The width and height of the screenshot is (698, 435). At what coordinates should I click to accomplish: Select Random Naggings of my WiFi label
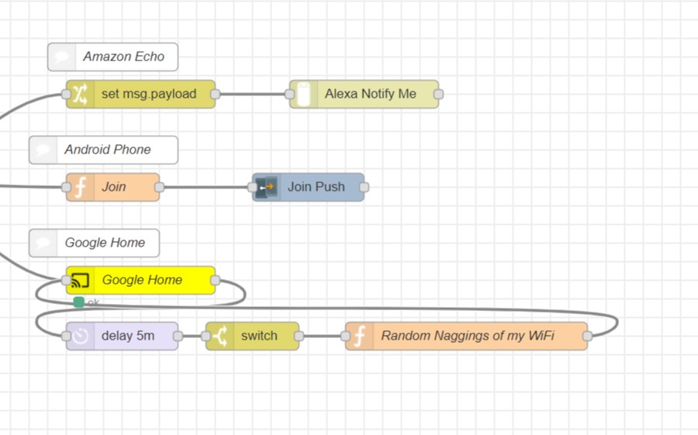click(x=468, y=337)
